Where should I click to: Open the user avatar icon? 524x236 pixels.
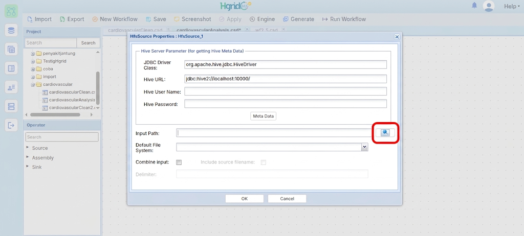(489, 6)
